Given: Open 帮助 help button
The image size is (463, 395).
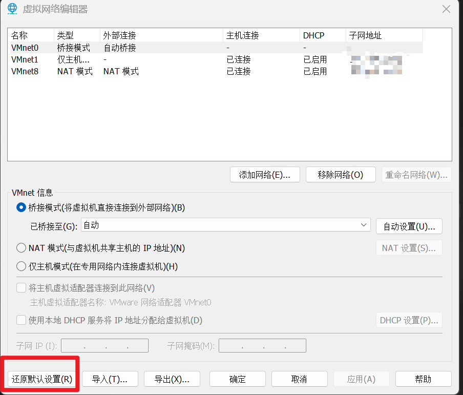Looking at the screenshot, I should [x=424, y=379].
